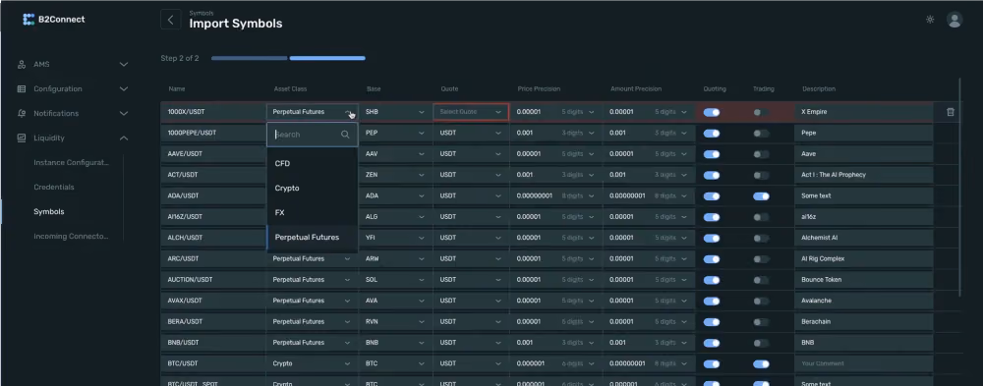983x386 pixels.
Task: Edit the Alchemist AI description field
Action: 864,238
